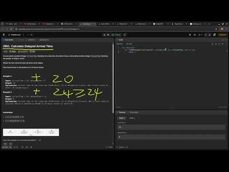Click the ad banner thumbnail in description
Viewport: 229px width, 172px height.
coord(31,132)
